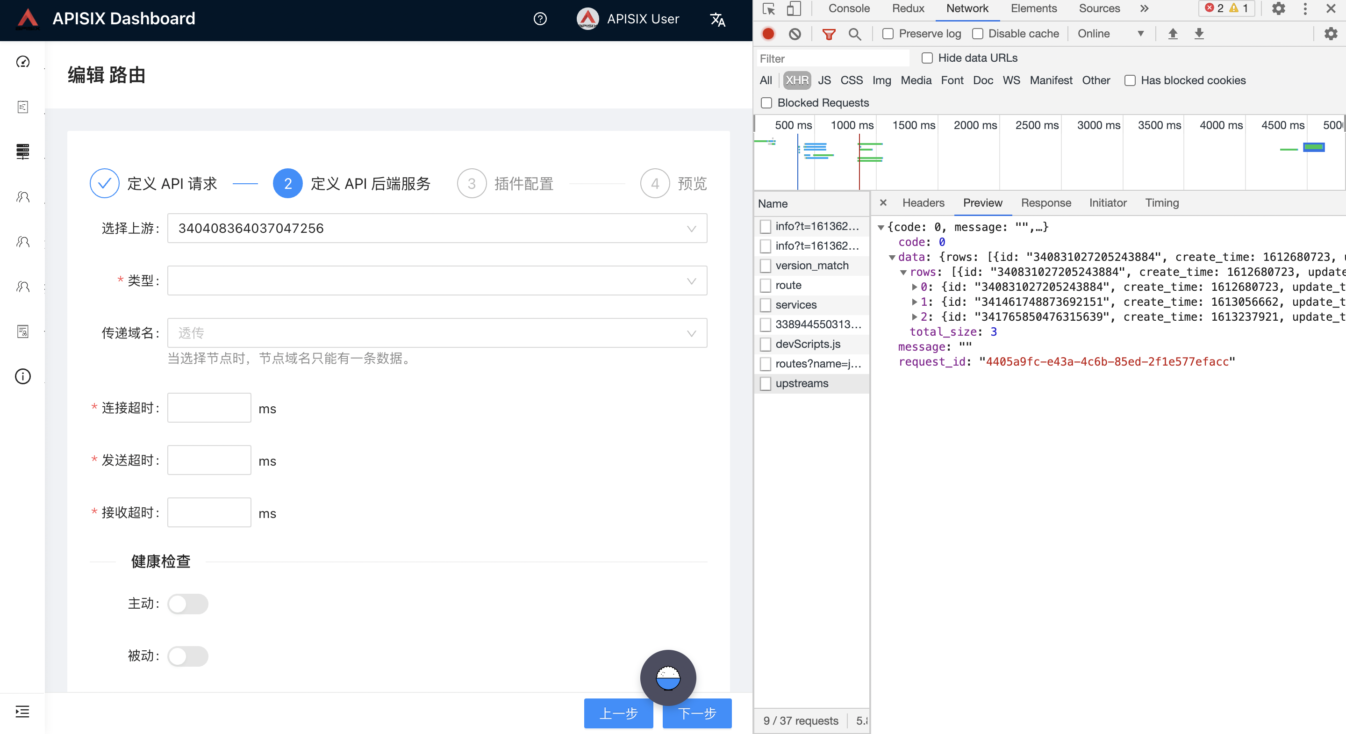This screenshot has width=1346, height=734.
Task: Open the routes list icon in sidebar
Action: 22,107
